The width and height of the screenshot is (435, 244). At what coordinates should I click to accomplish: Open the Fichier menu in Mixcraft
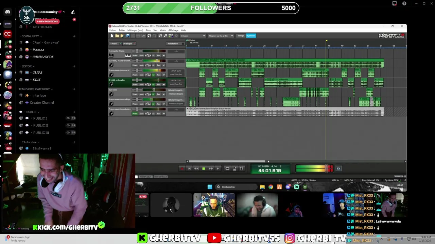pos(112,30)
